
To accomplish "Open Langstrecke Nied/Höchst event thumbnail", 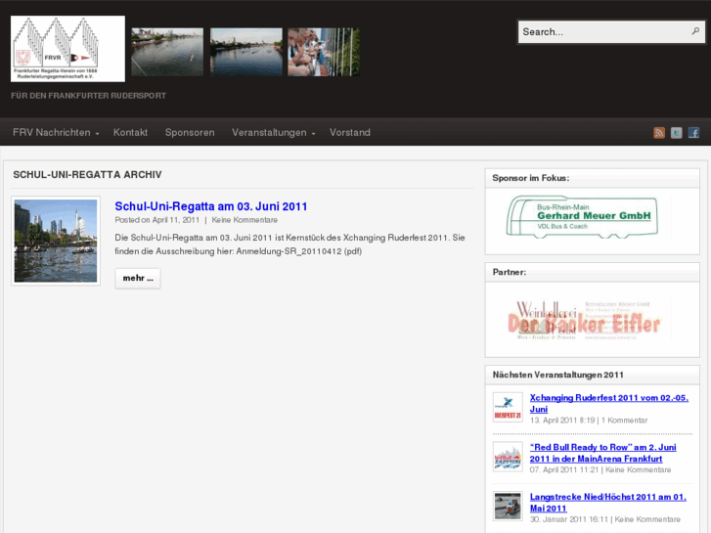I will point(508,507).
